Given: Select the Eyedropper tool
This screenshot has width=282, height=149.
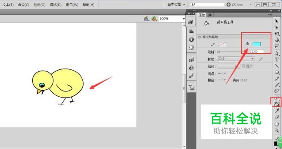Looking at the screenshot, I should pyautogui.click(x=277, y=110).
